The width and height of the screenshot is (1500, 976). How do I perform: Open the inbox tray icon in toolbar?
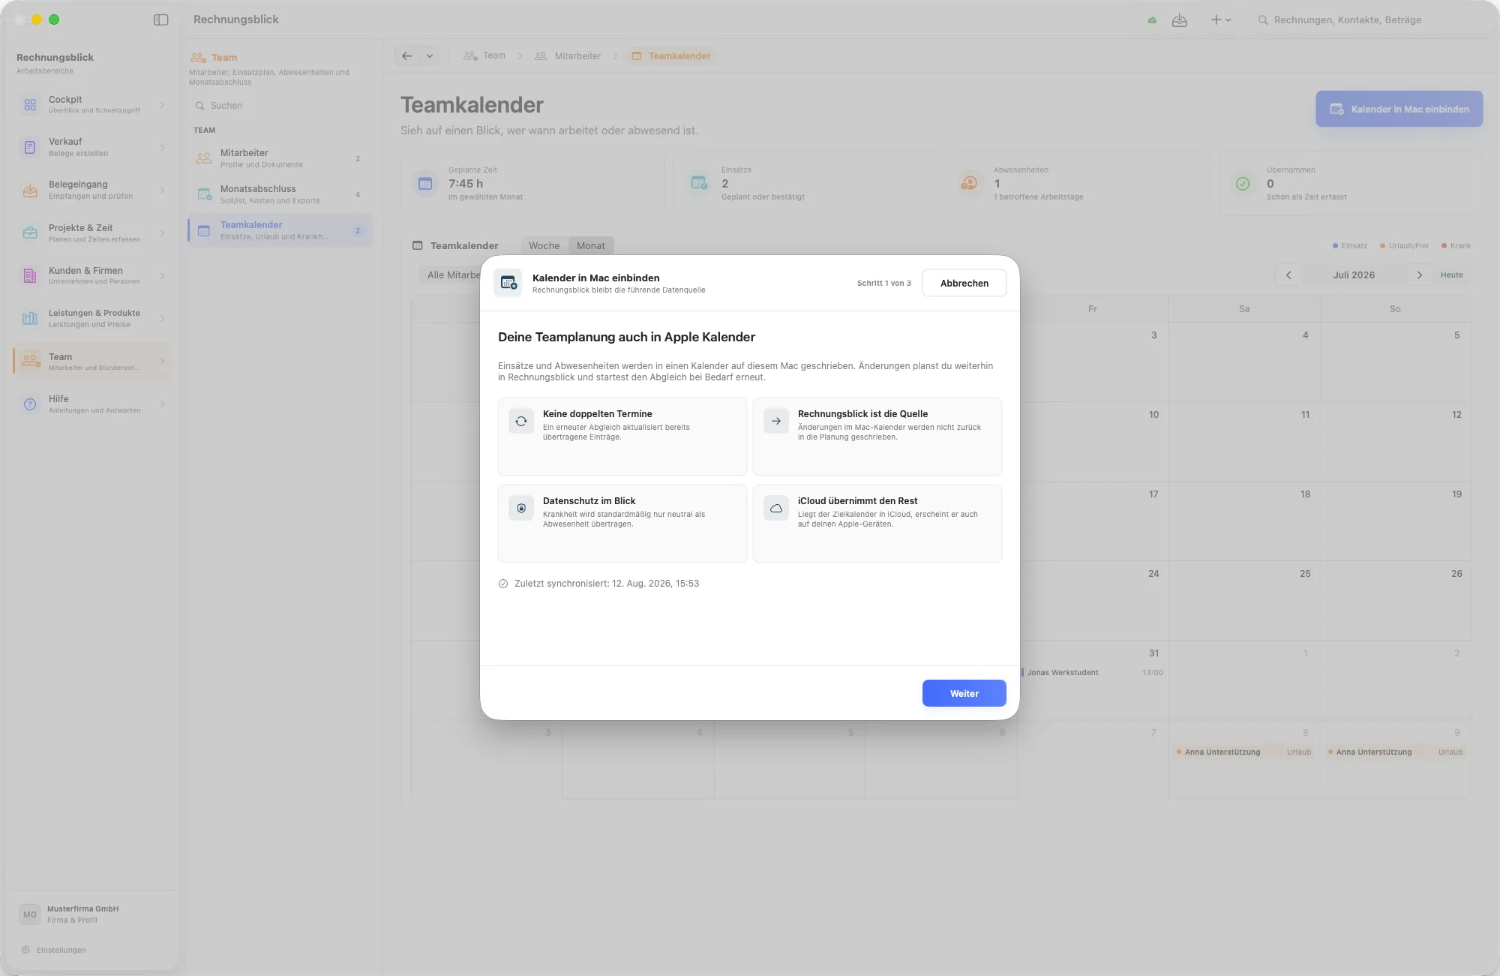(1180, 20)
